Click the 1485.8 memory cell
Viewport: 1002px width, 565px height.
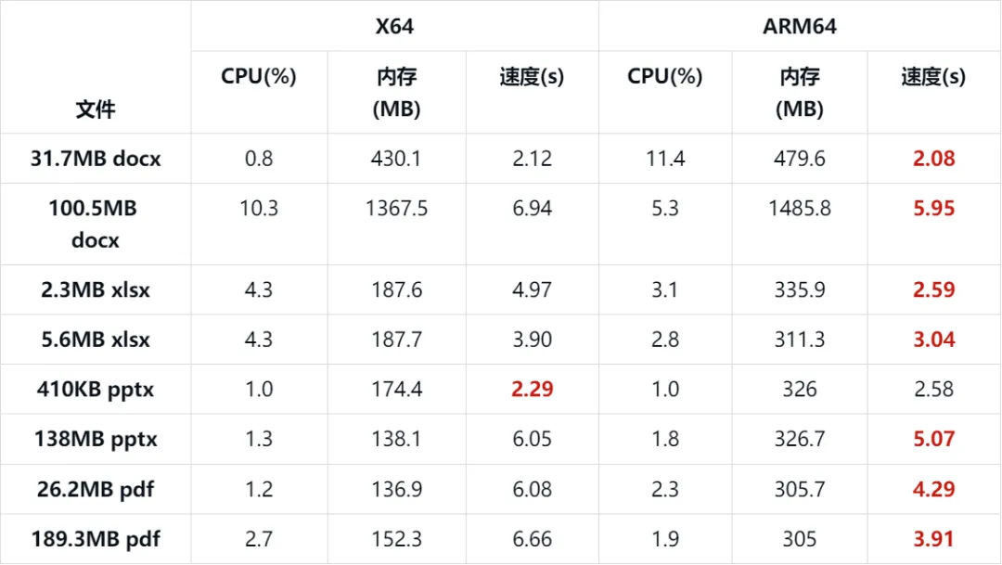pos(799,209)
